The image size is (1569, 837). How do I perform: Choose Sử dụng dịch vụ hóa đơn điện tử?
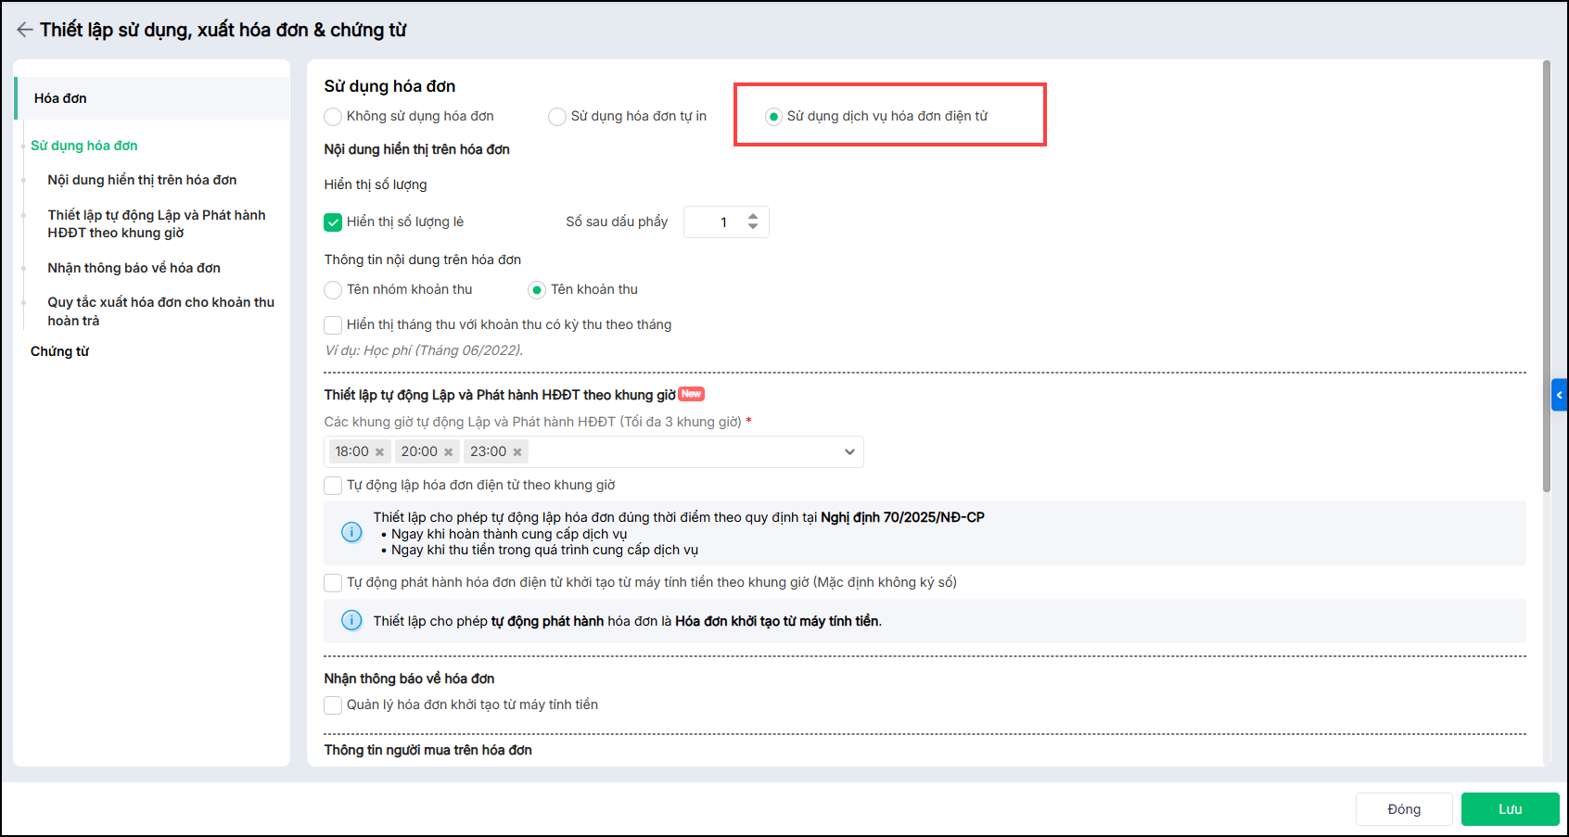773,117
